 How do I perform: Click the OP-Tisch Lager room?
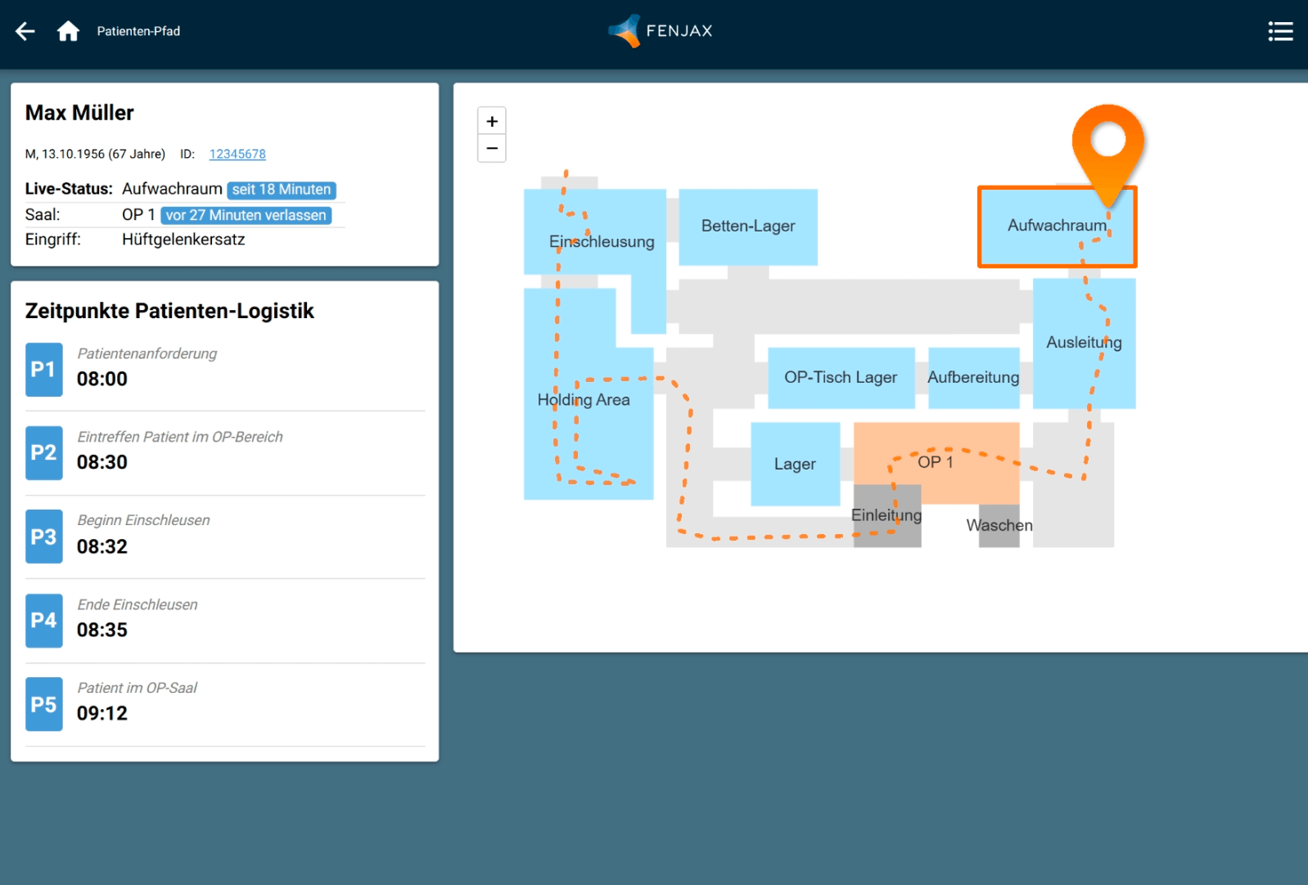pos(841,378)
